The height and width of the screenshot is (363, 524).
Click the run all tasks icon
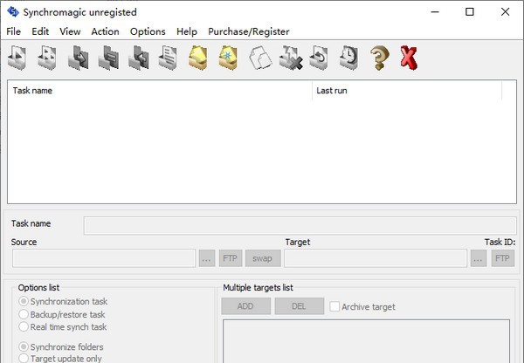47,58
